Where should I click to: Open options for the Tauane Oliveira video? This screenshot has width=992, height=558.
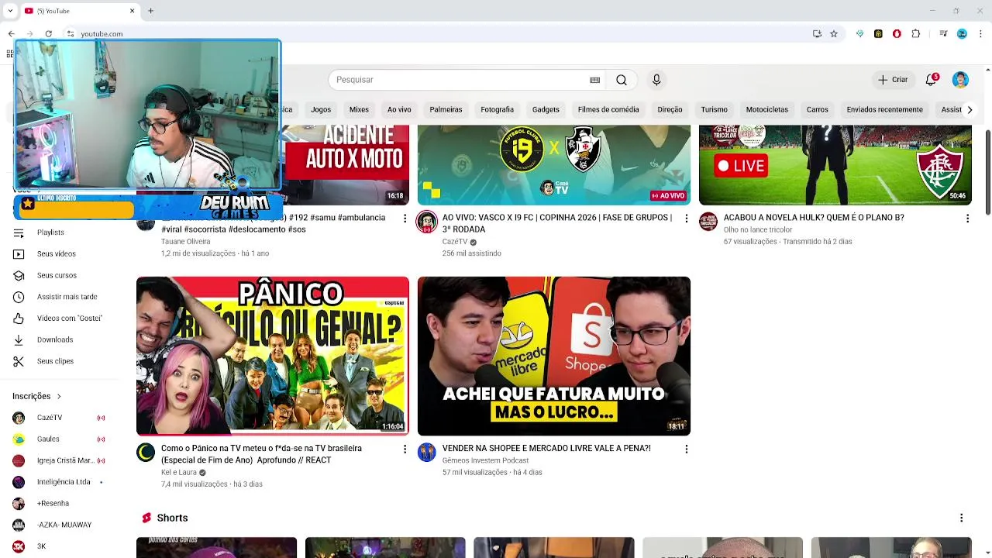click(405, 219)
